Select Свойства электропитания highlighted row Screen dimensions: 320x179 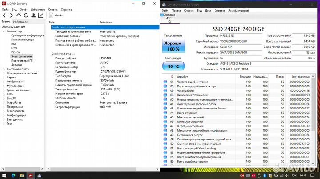[x=105, y=27]
